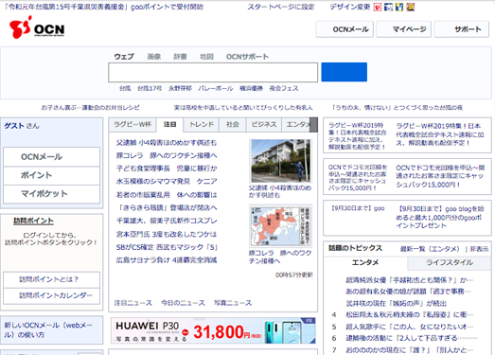This screenshot has height=355, width=495.
Task: Open the ドコモ光 キャッシュバック promo box
Action: tap(407, 177)
